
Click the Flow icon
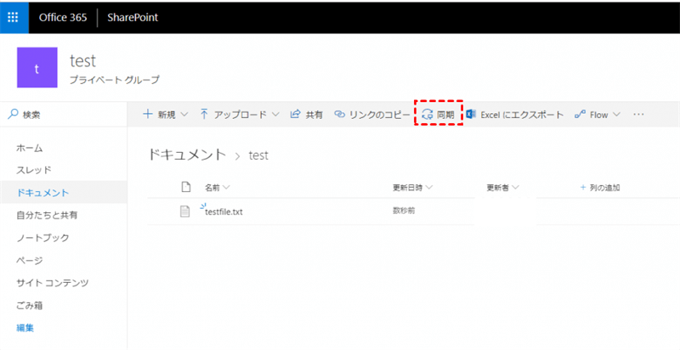pos(580,115)
